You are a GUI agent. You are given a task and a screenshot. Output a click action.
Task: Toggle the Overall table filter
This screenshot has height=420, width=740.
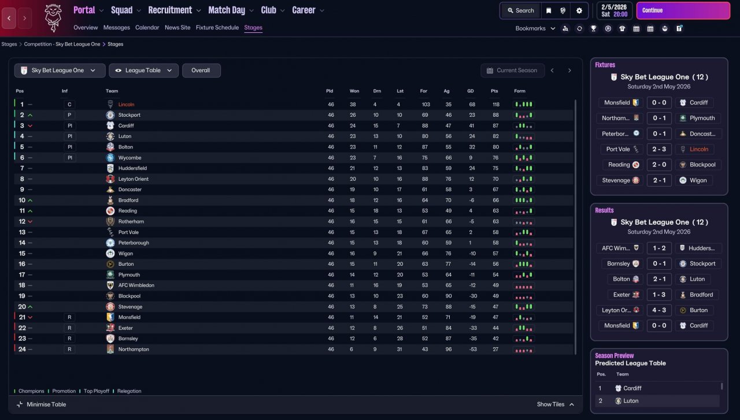(x=201, y=70)
